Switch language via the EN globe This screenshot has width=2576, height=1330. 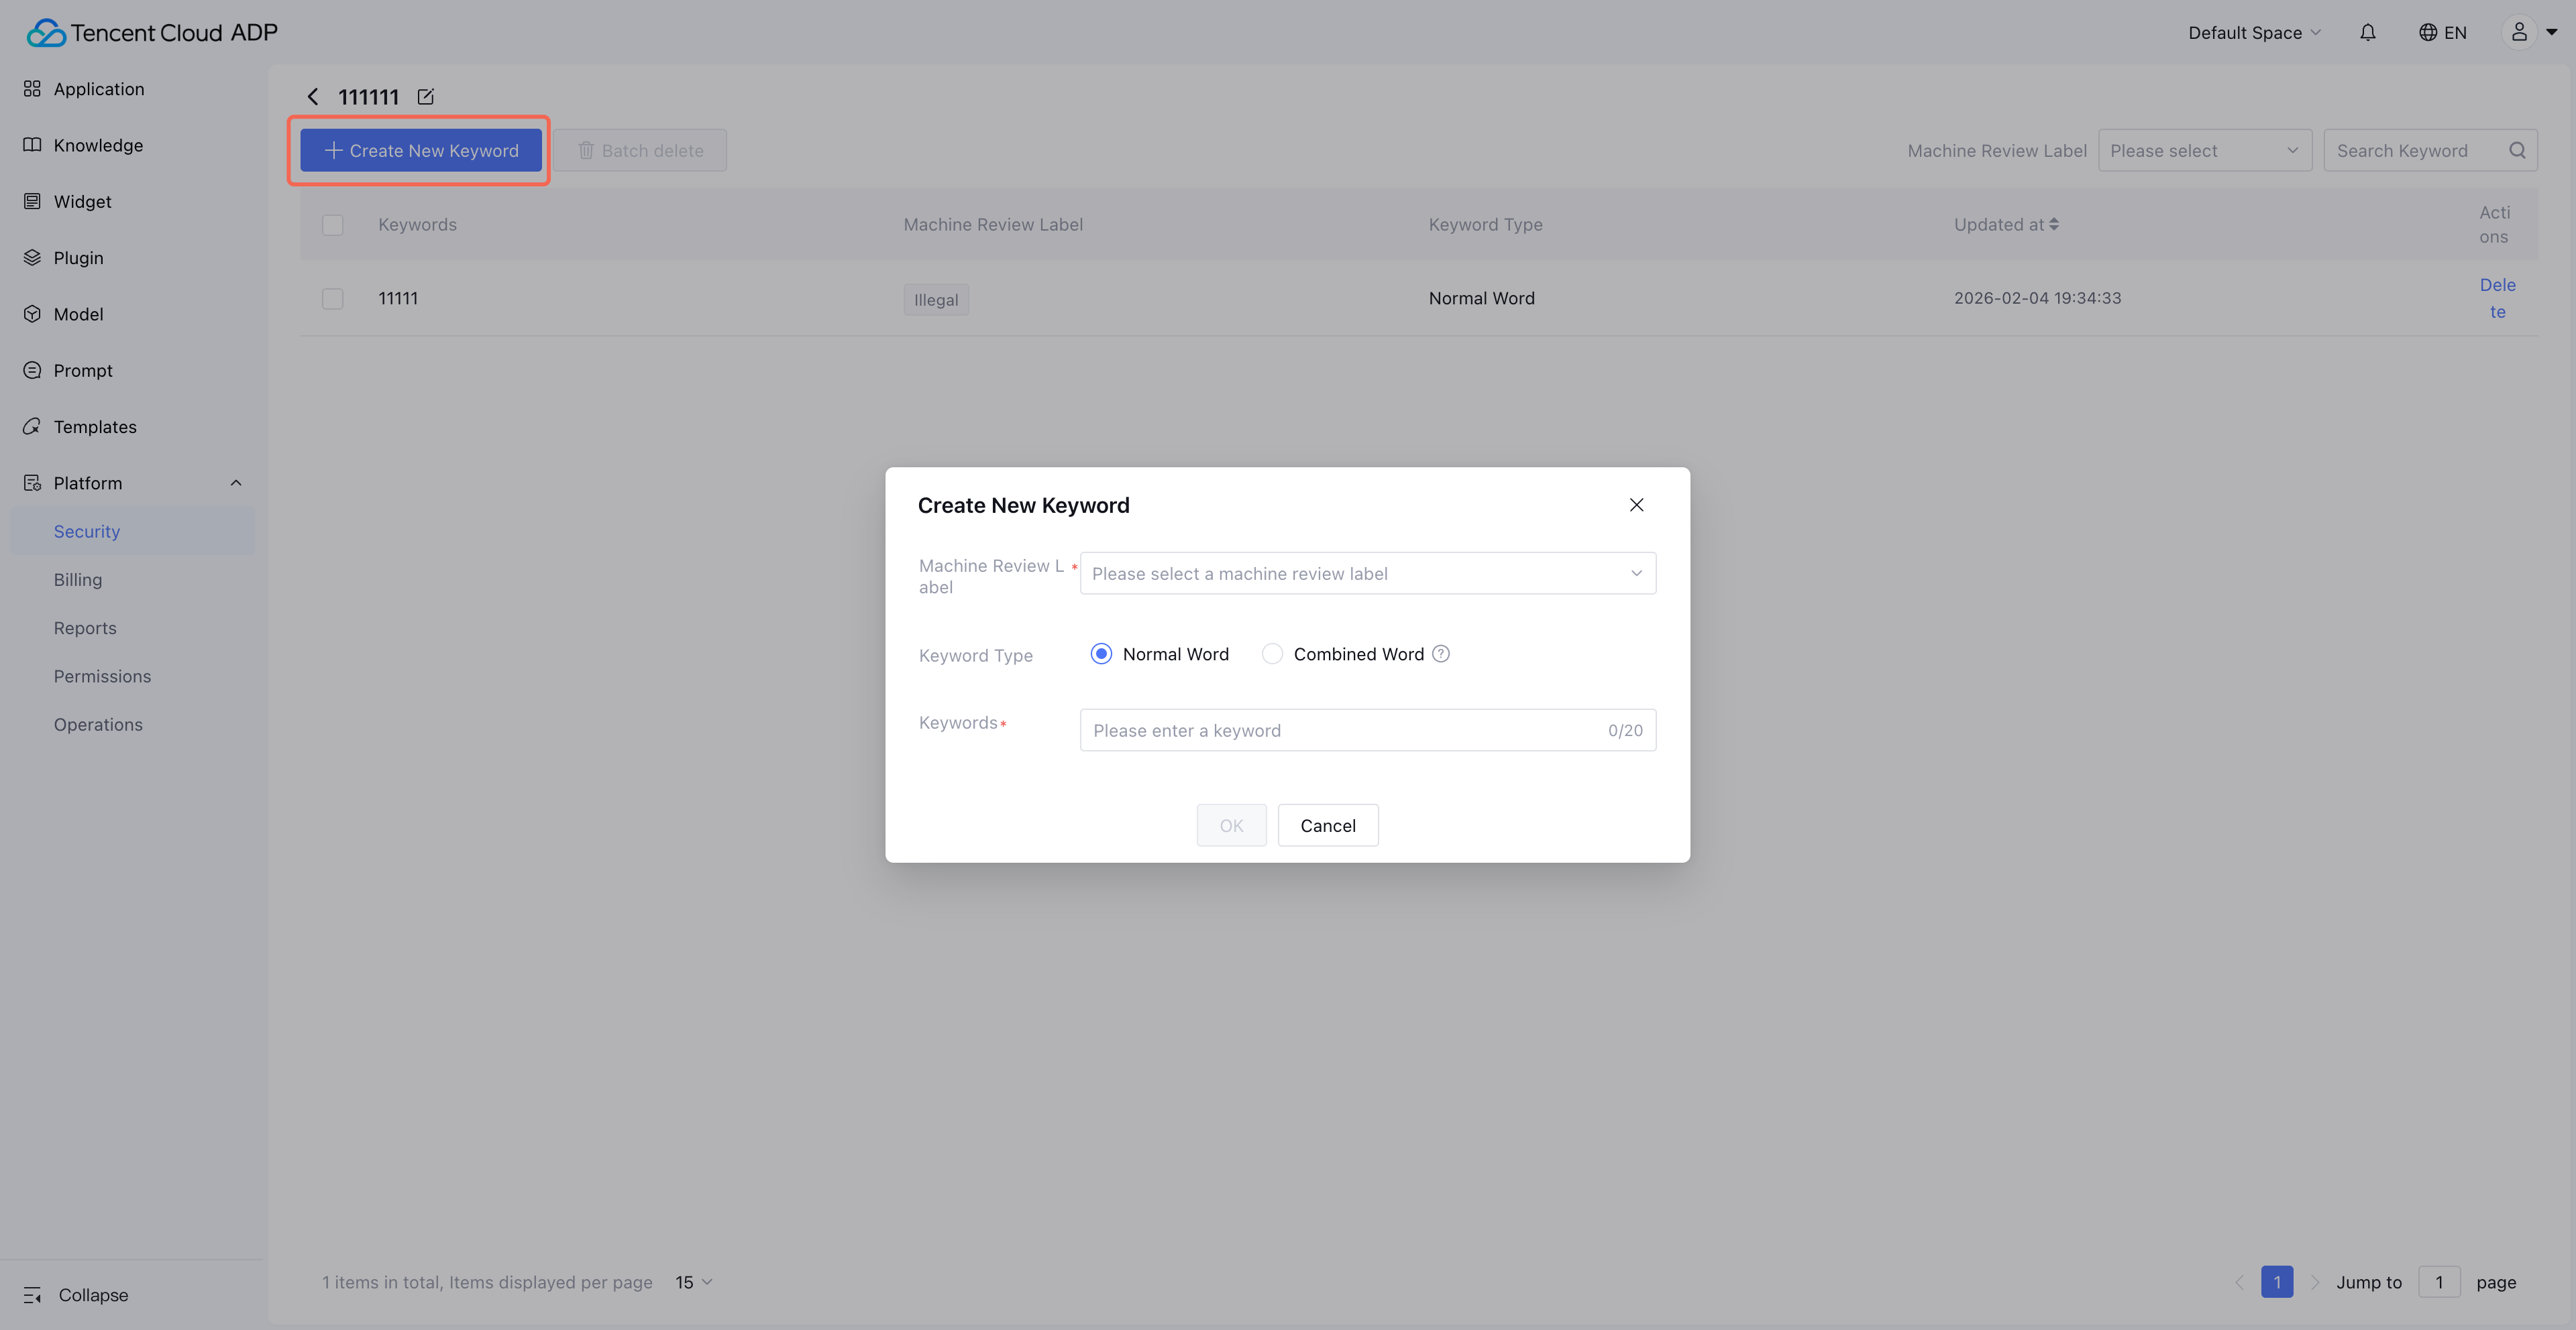(2442, 33)
